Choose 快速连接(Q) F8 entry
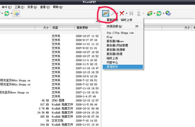Viewport: 195px width, 127px height. (123, 26)
